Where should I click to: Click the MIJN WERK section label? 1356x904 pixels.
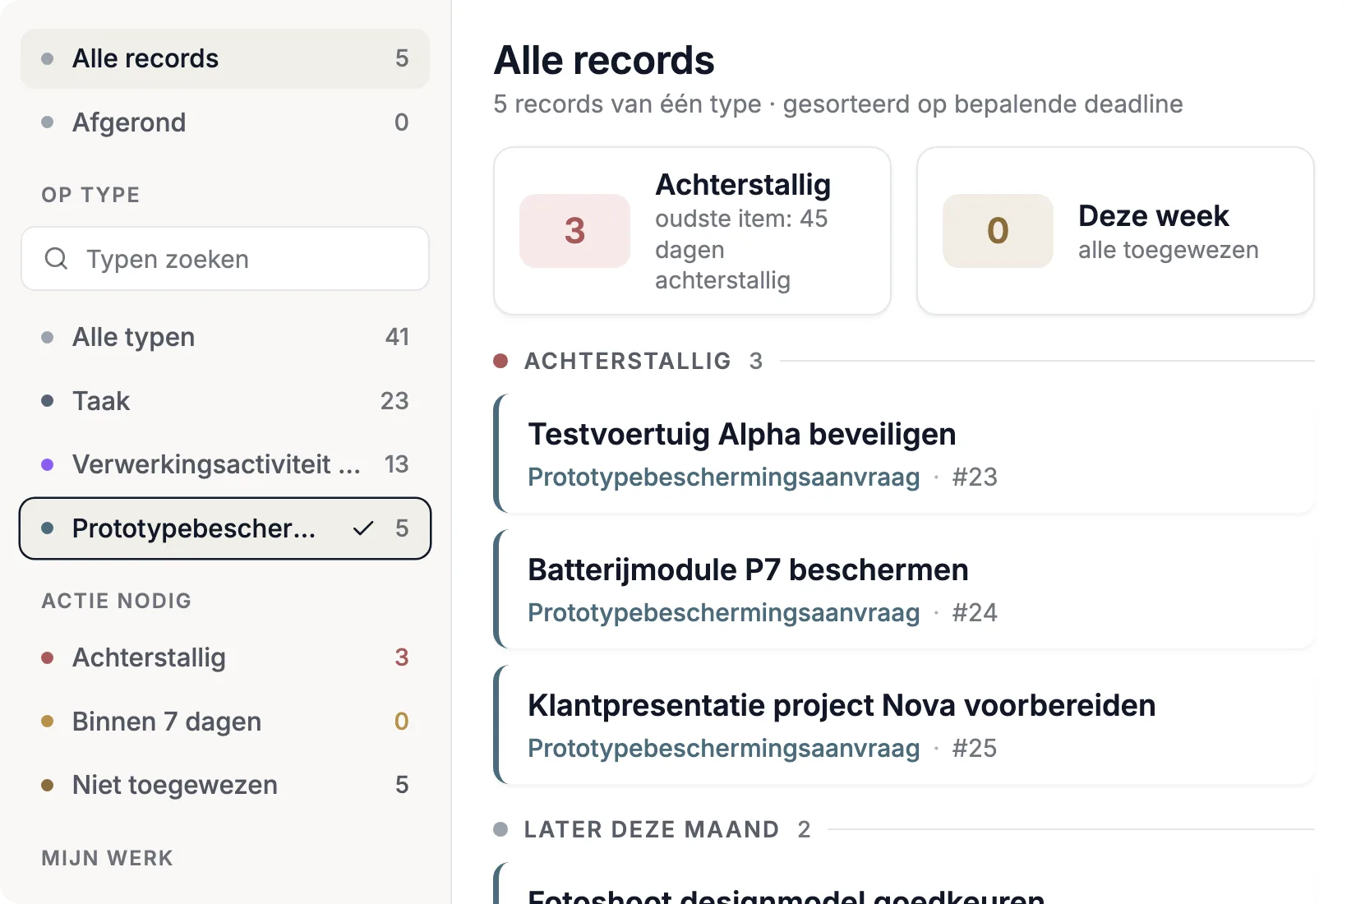(x=107, y=858)
